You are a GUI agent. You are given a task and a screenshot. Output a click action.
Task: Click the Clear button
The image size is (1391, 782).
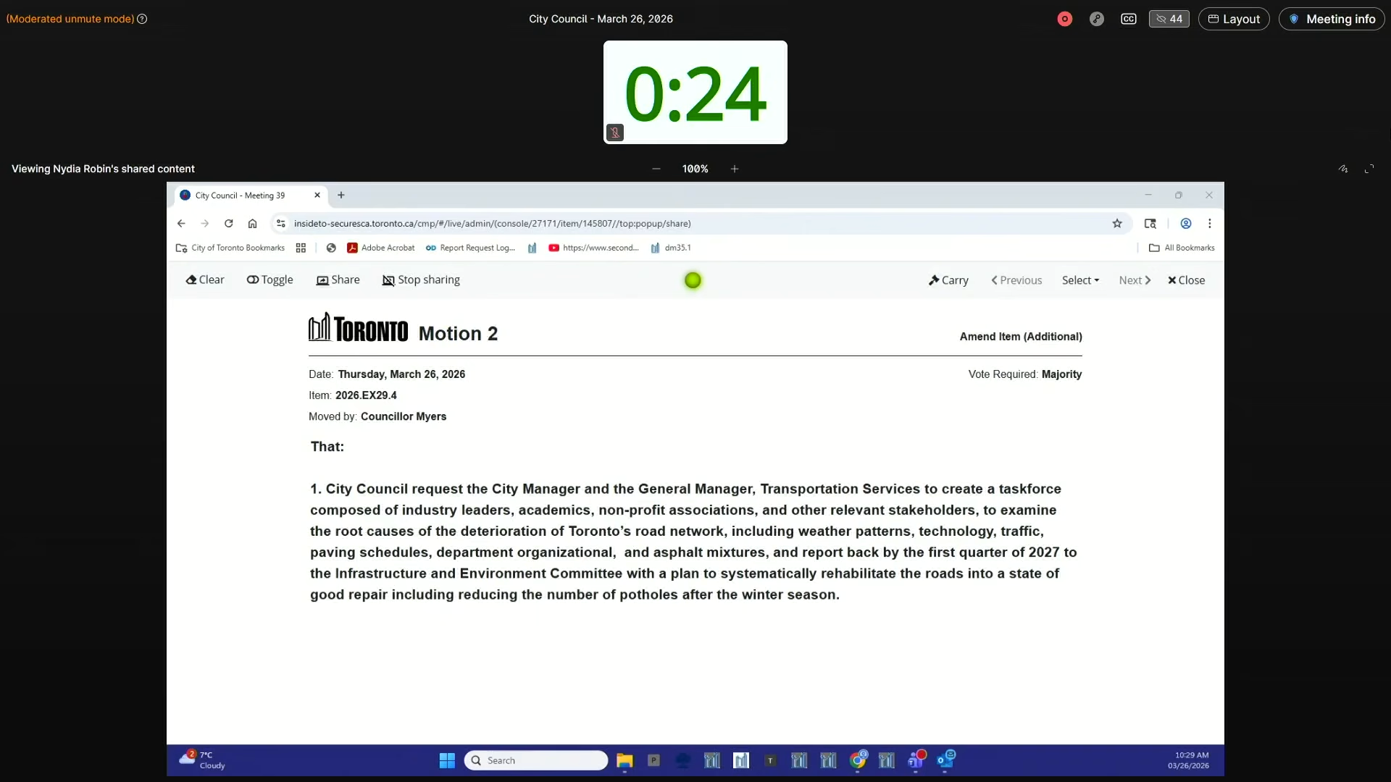205,280
